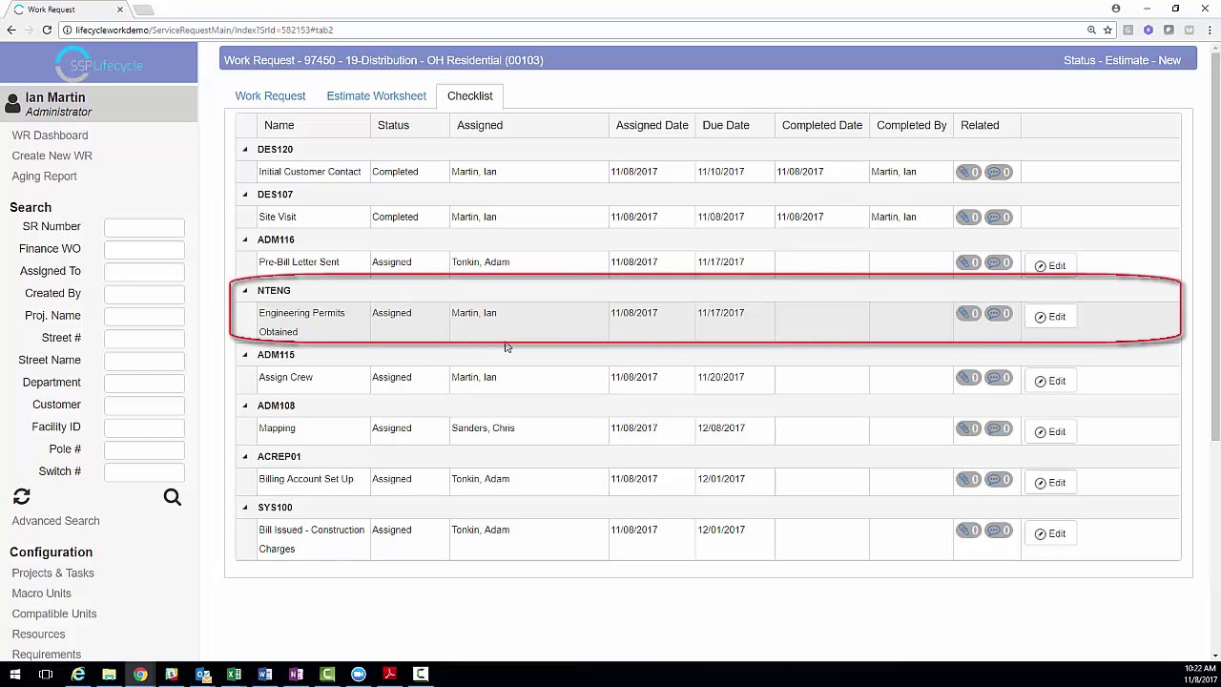The image size is (1221, 687).
Task: Click the browser back arrow
Action: (x=10, y=30)
